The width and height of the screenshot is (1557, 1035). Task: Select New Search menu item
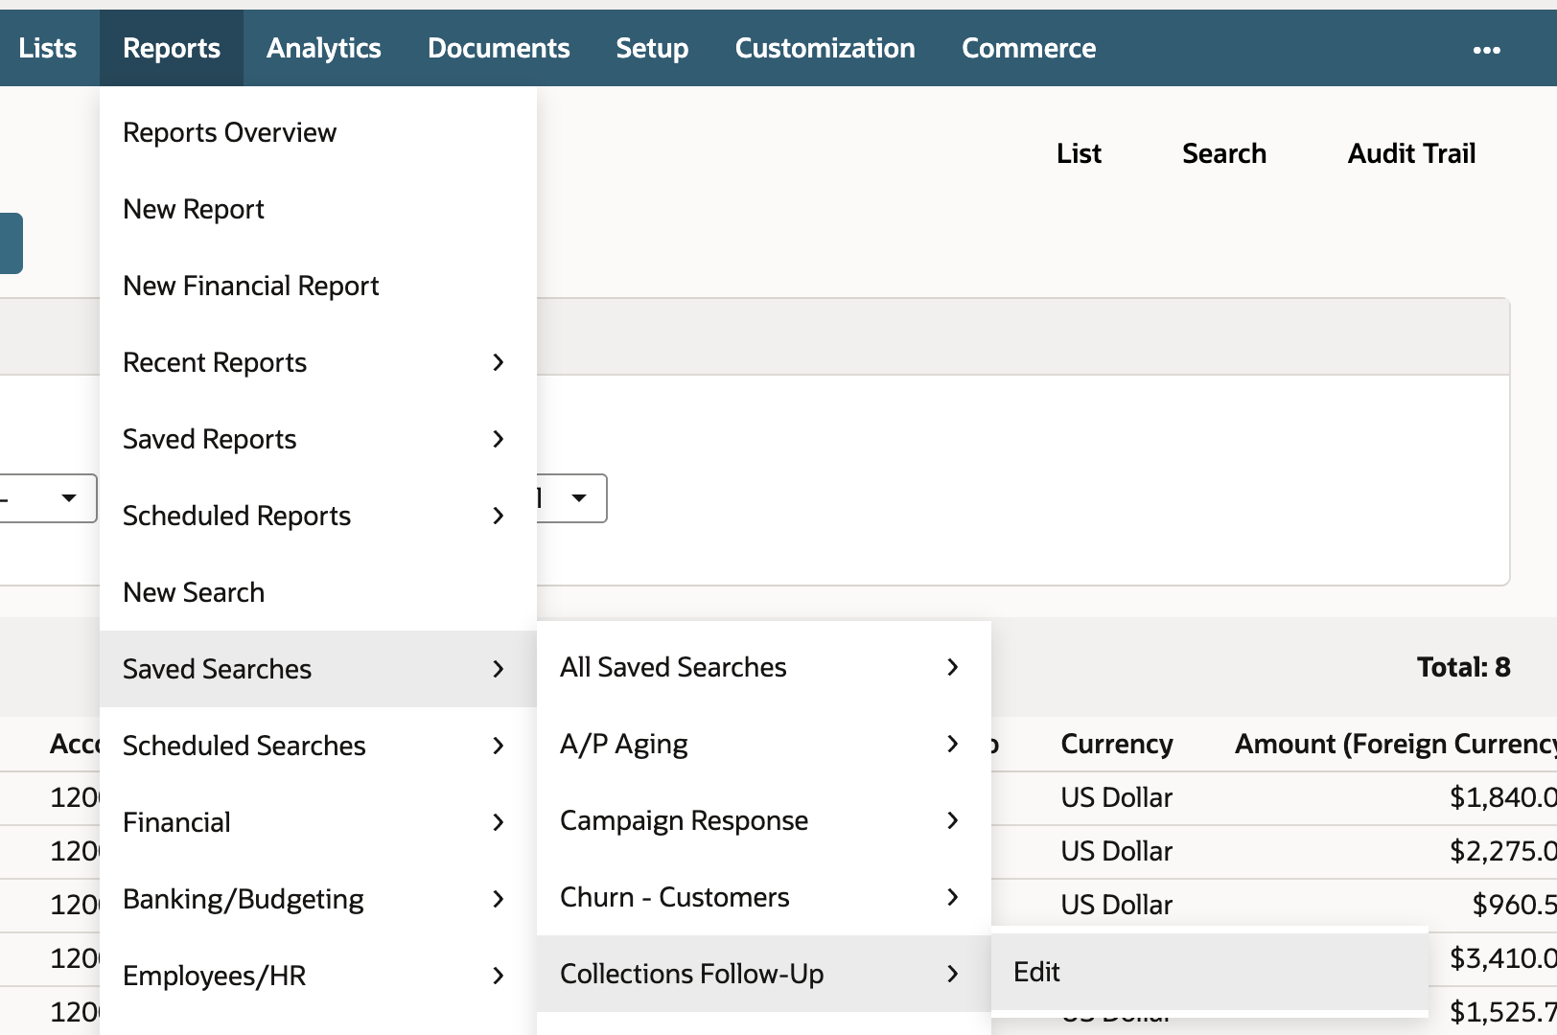coord(317,592)
